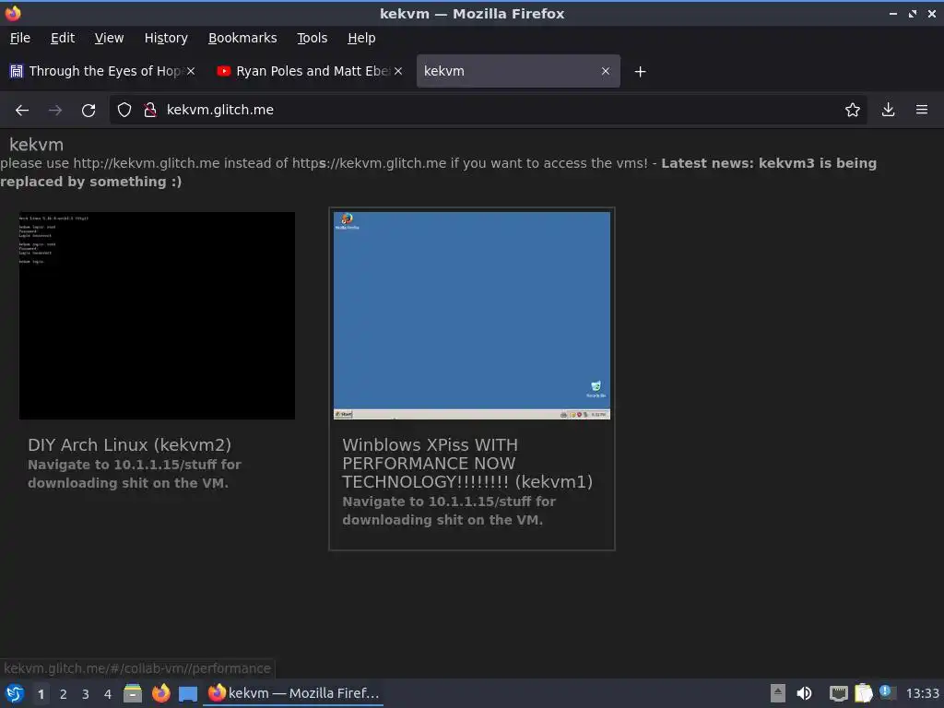Open a new tab with plus button
The height and width of the screenshot is (708, 944).
coord(640,72)
